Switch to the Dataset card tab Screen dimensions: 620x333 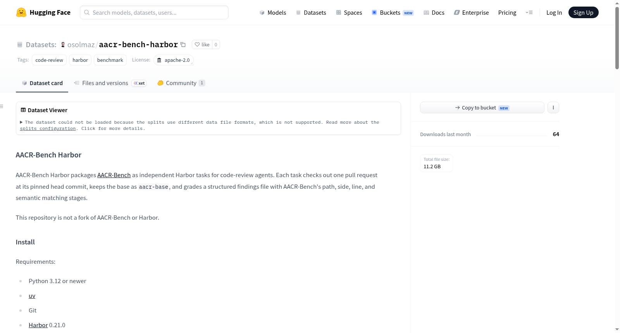point(42,83)
